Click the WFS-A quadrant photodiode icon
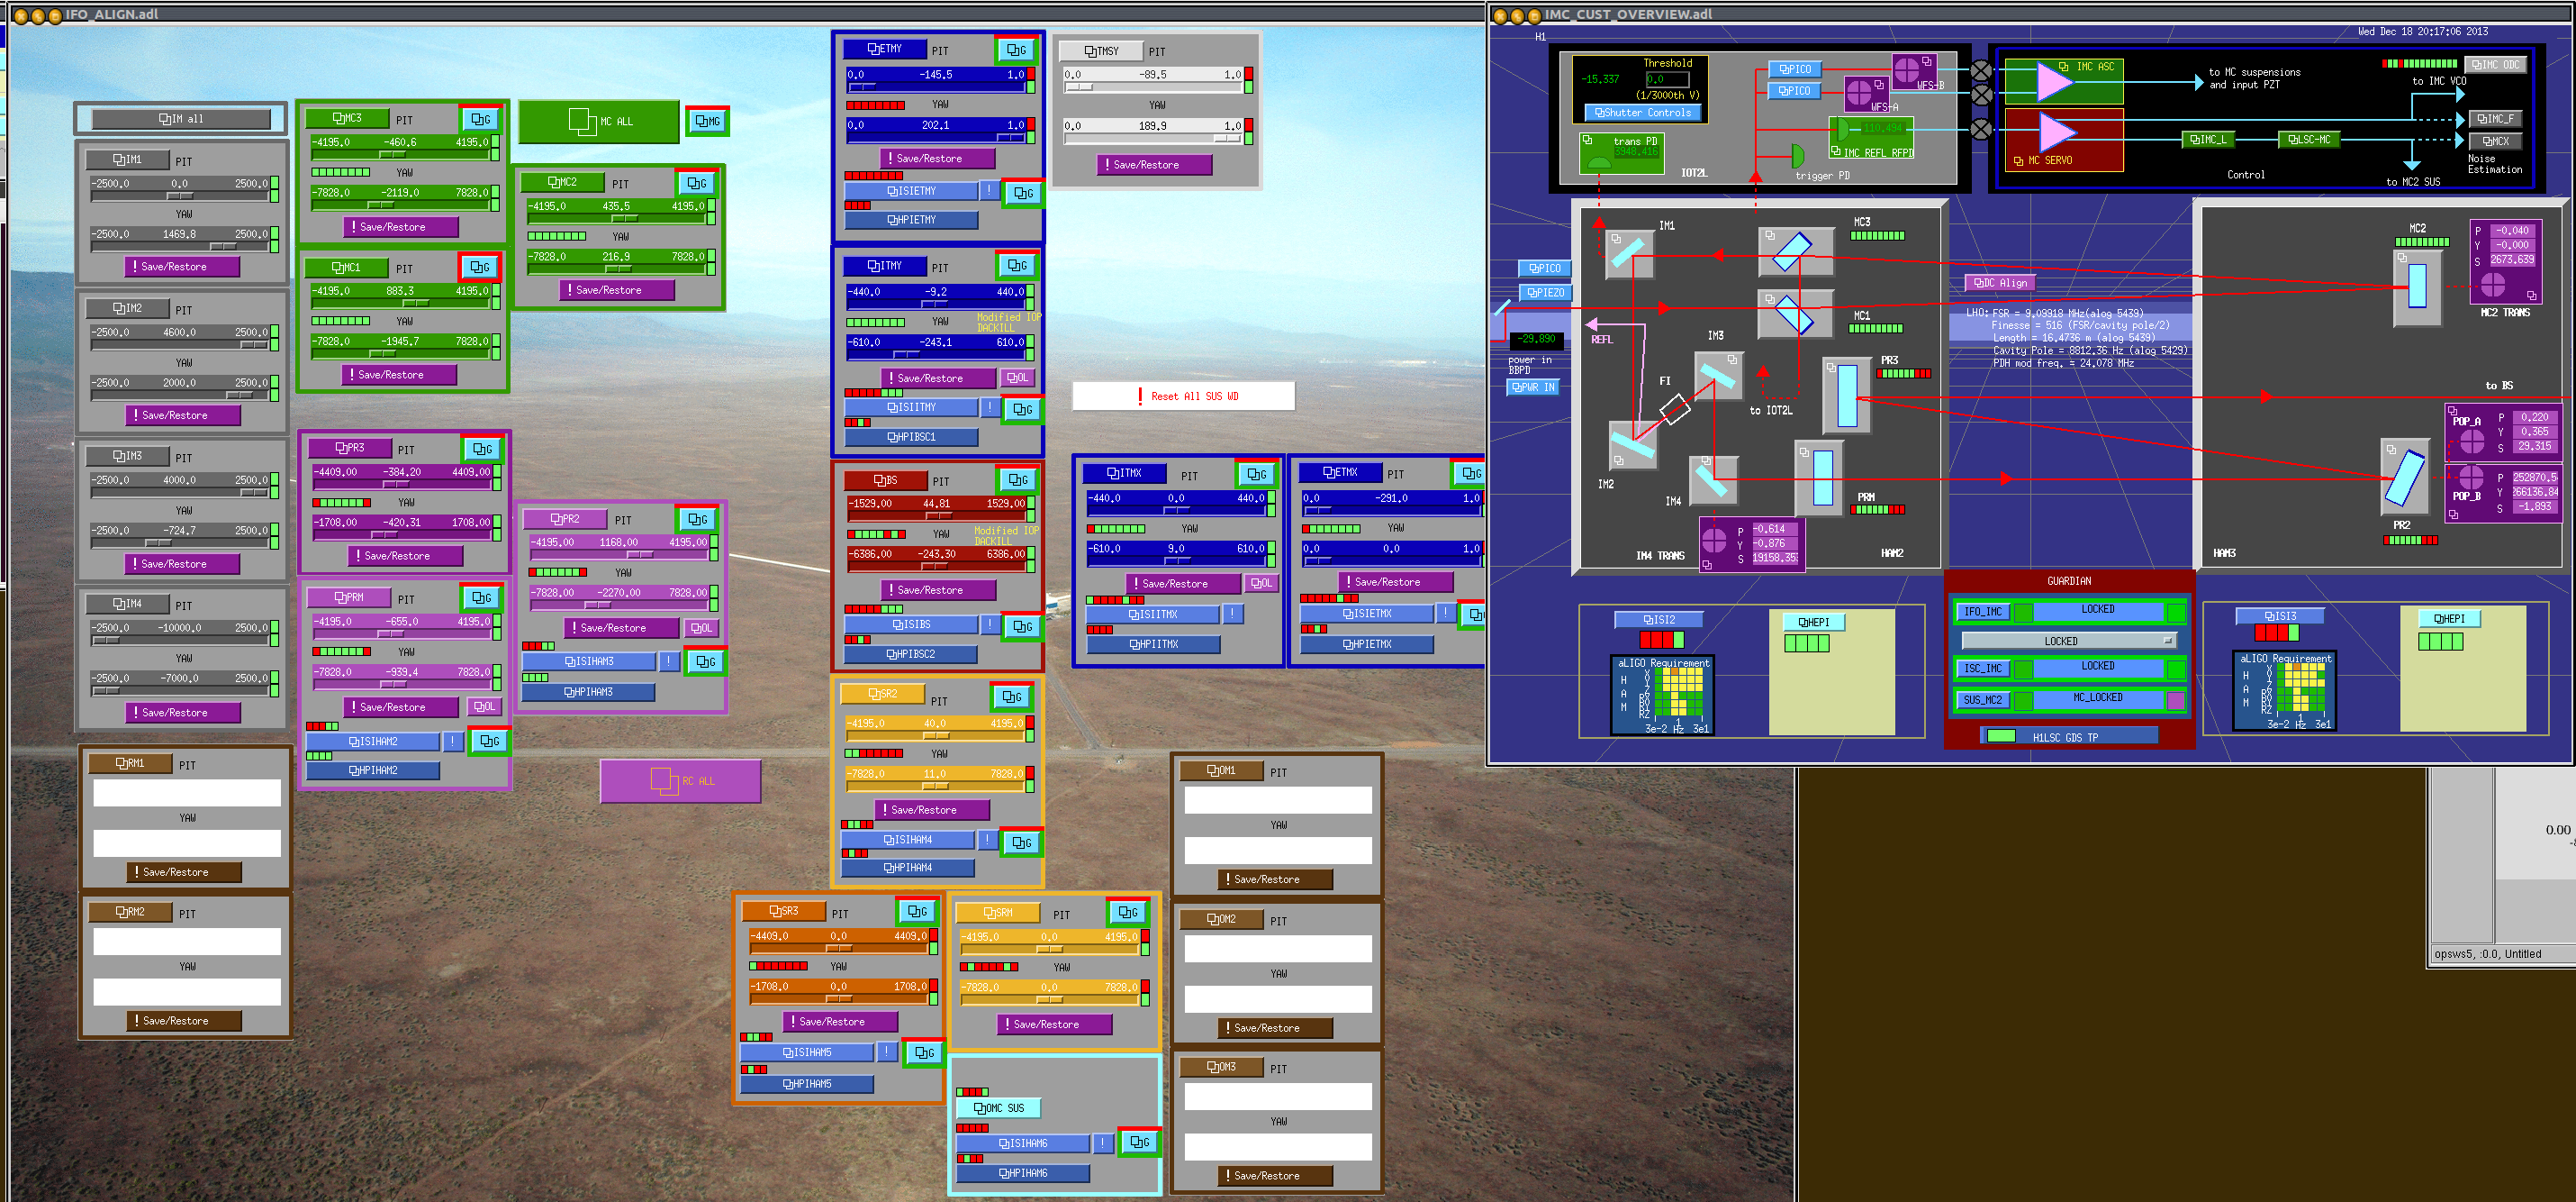Viewport: 2576px width, 1202px height. (1859, 93)
